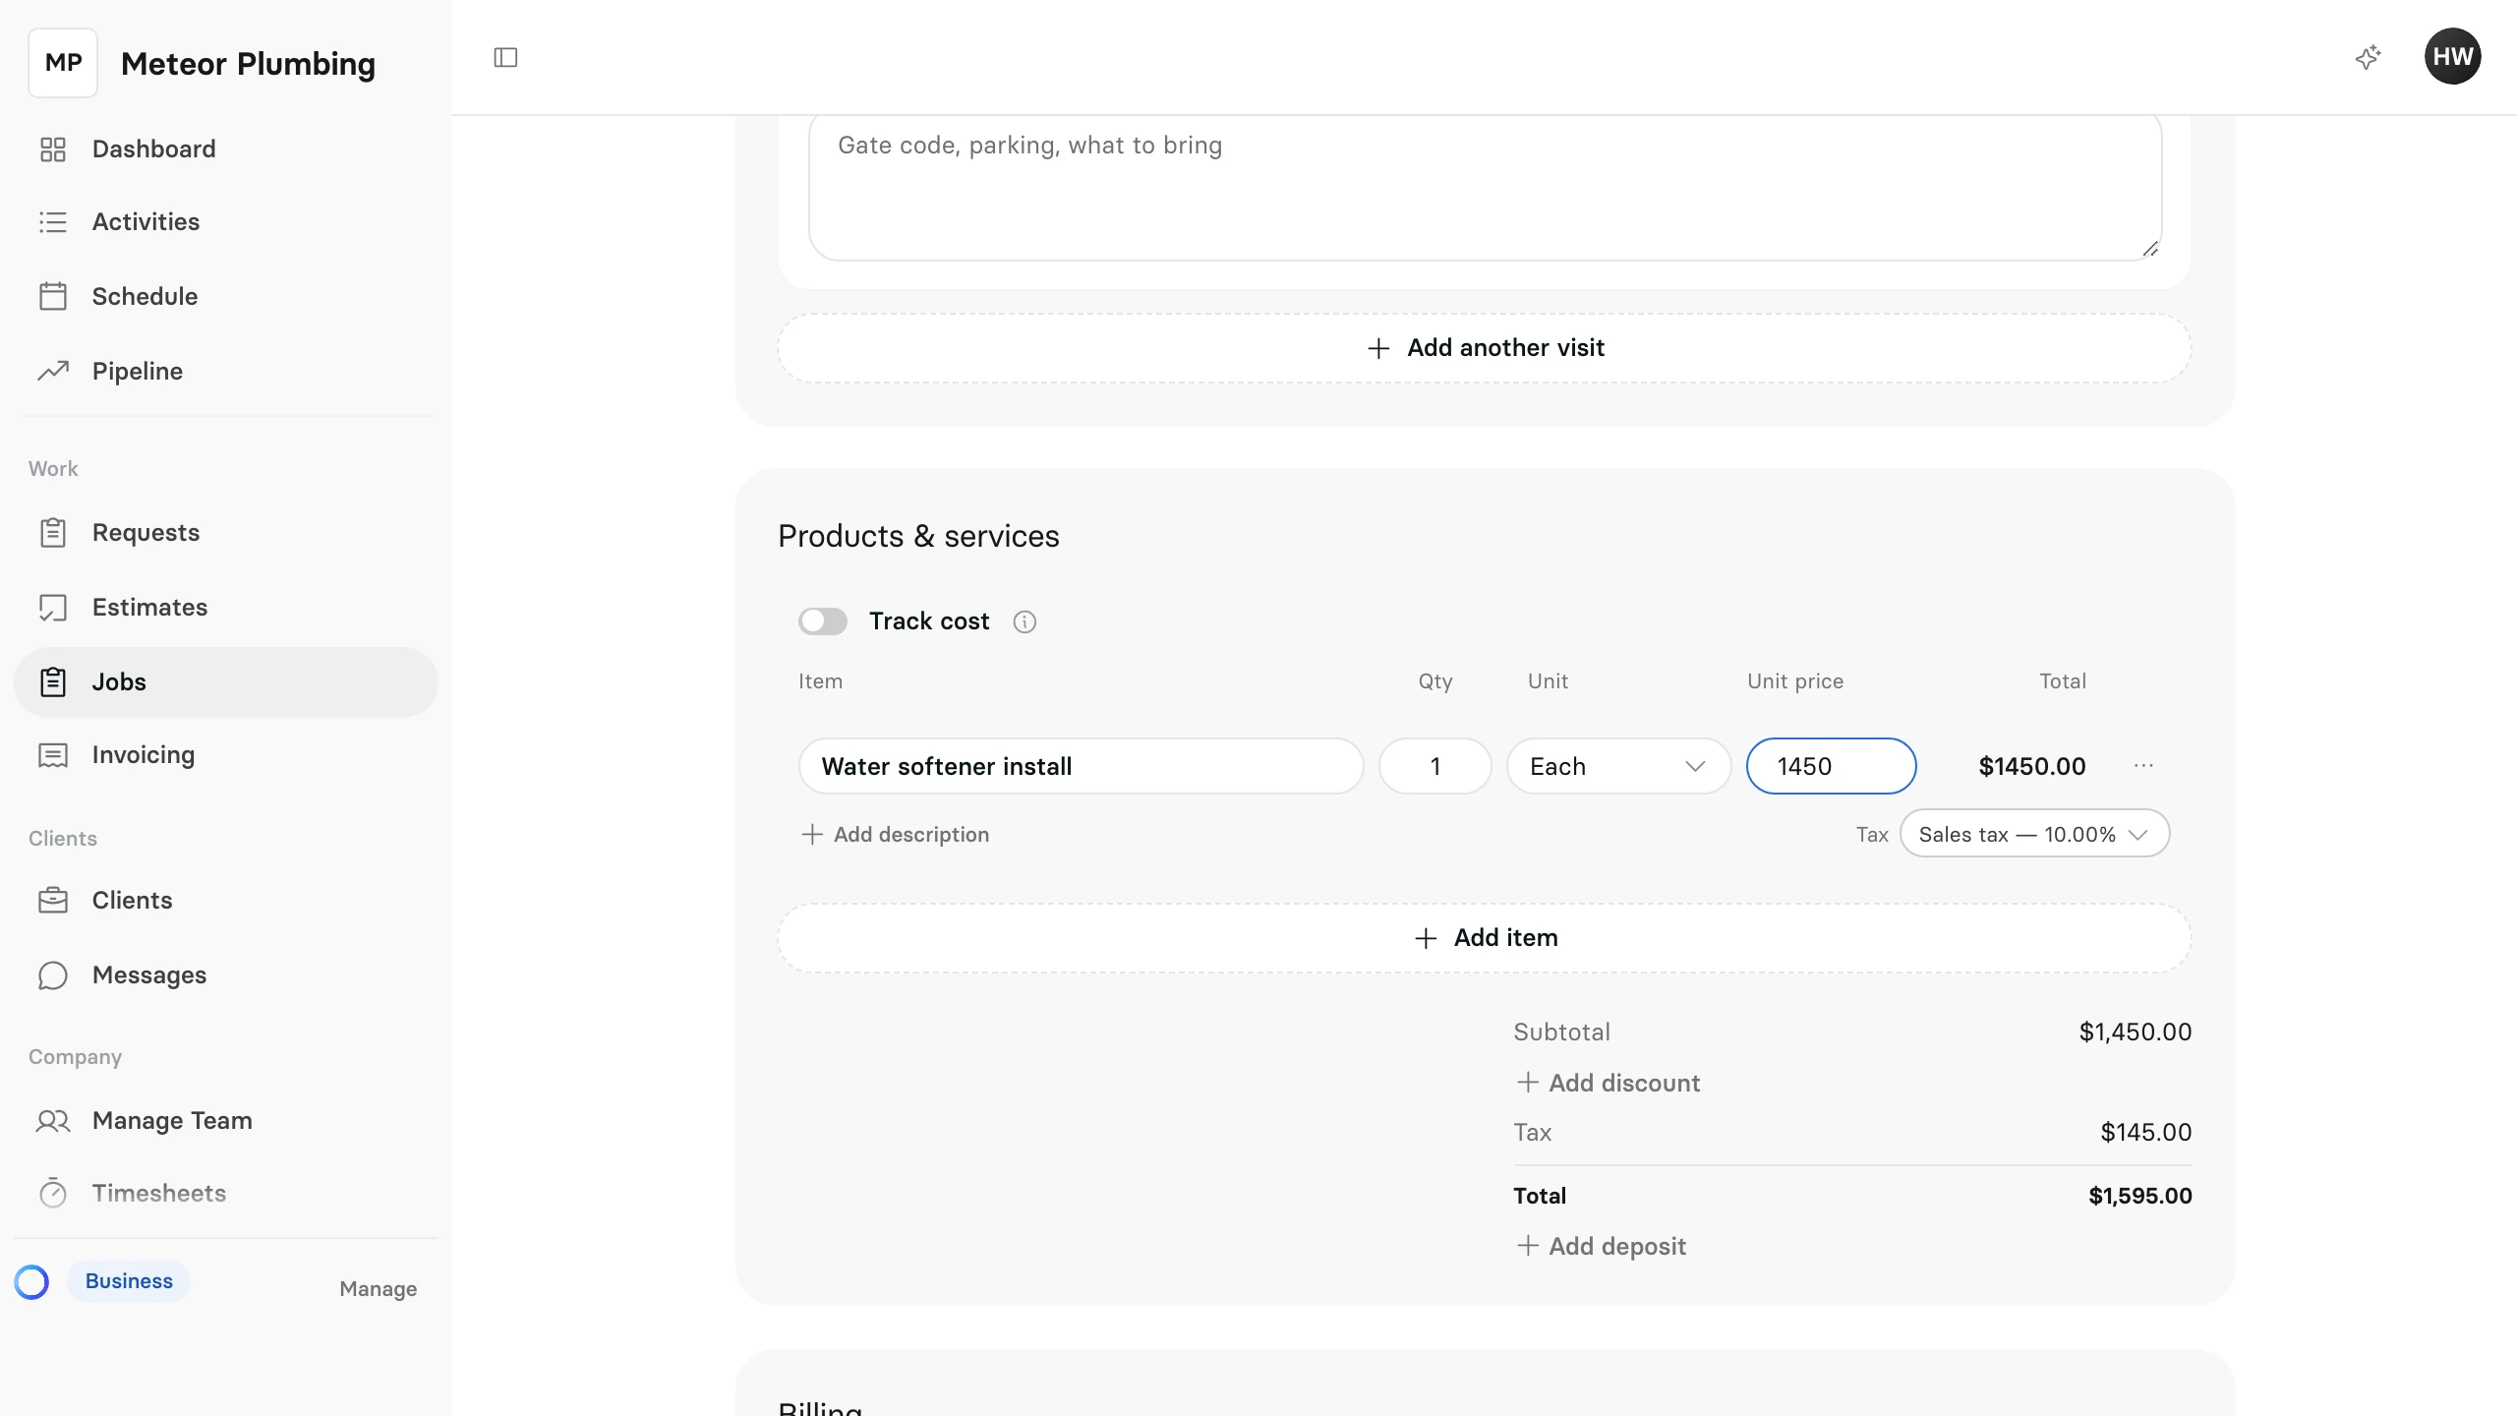Click the visit instructions text area
The image size is (2517, 1416).
tap(1485, 187)
